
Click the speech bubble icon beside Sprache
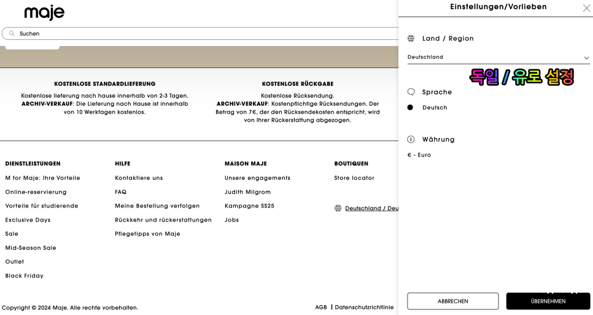click(411, 92)
